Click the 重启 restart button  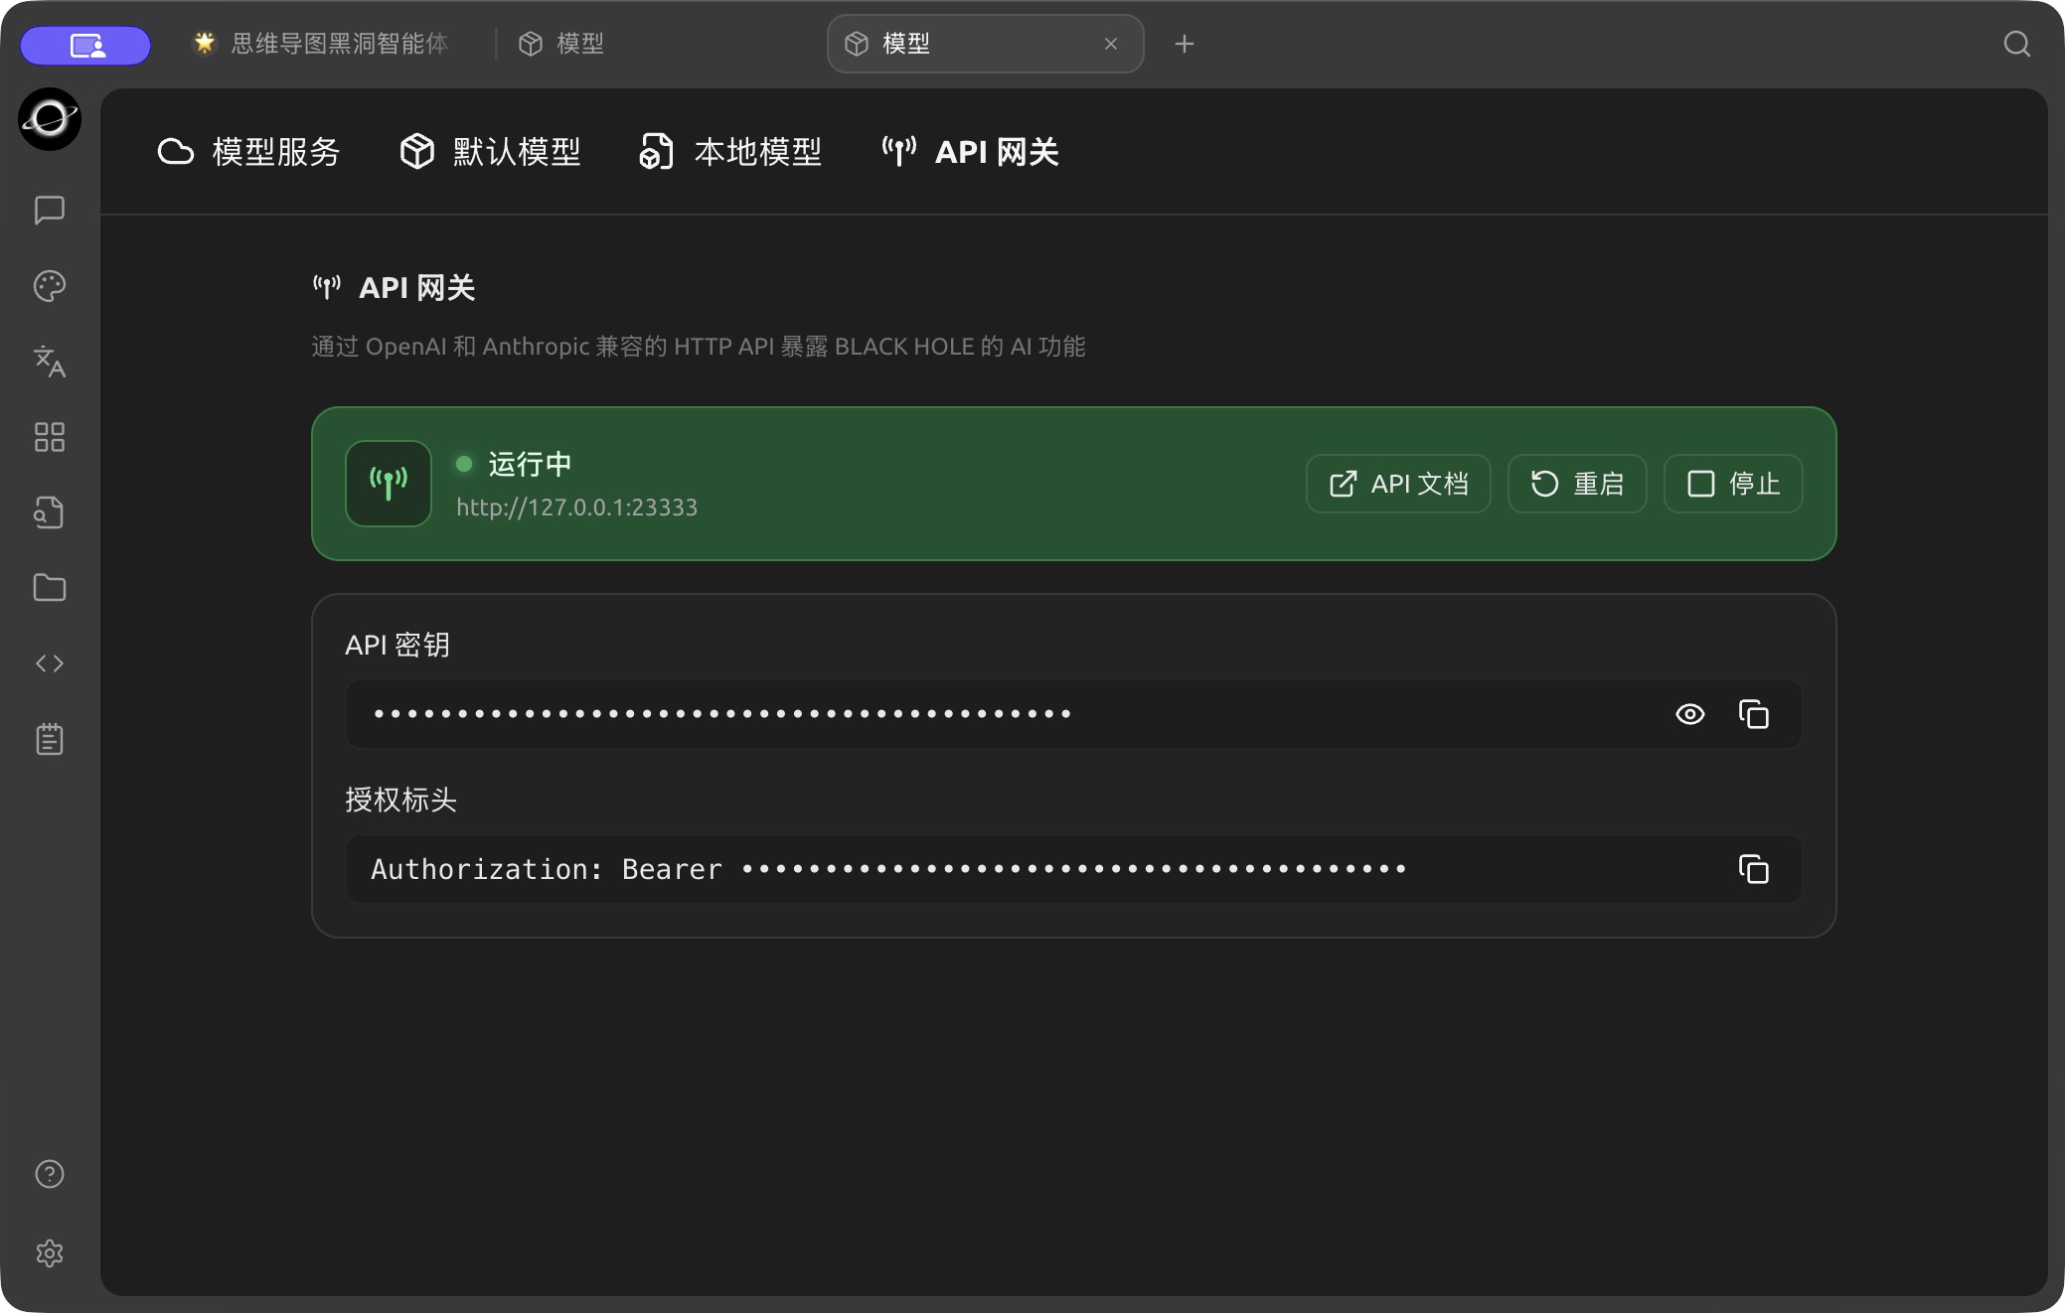pos(1577,484)
